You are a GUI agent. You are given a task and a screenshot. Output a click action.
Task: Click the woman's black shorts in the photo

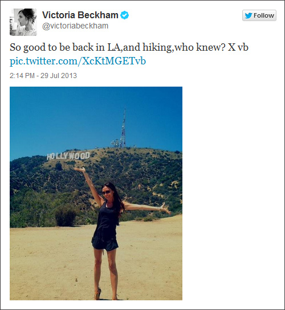coord(105,244)
